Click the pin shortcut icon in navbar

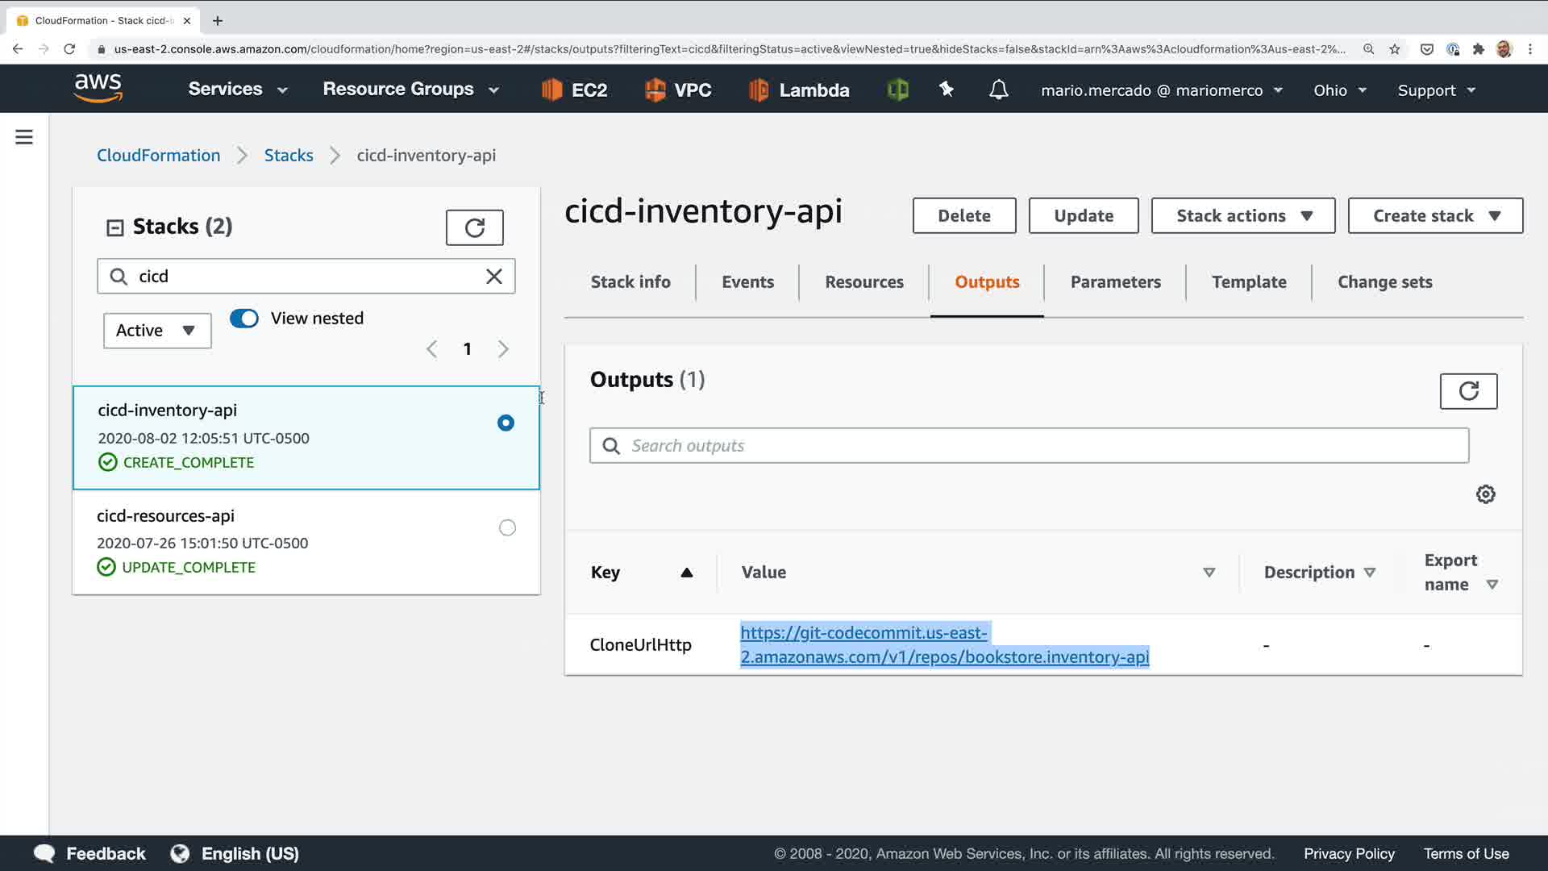(x=947, y=90)
